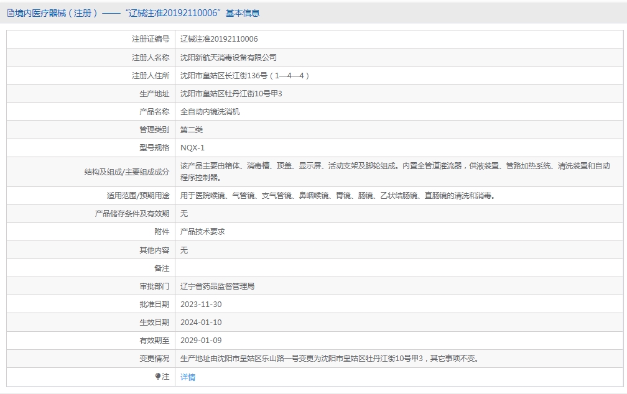
Task: Open the 详情 link
Action: [187, 377]
